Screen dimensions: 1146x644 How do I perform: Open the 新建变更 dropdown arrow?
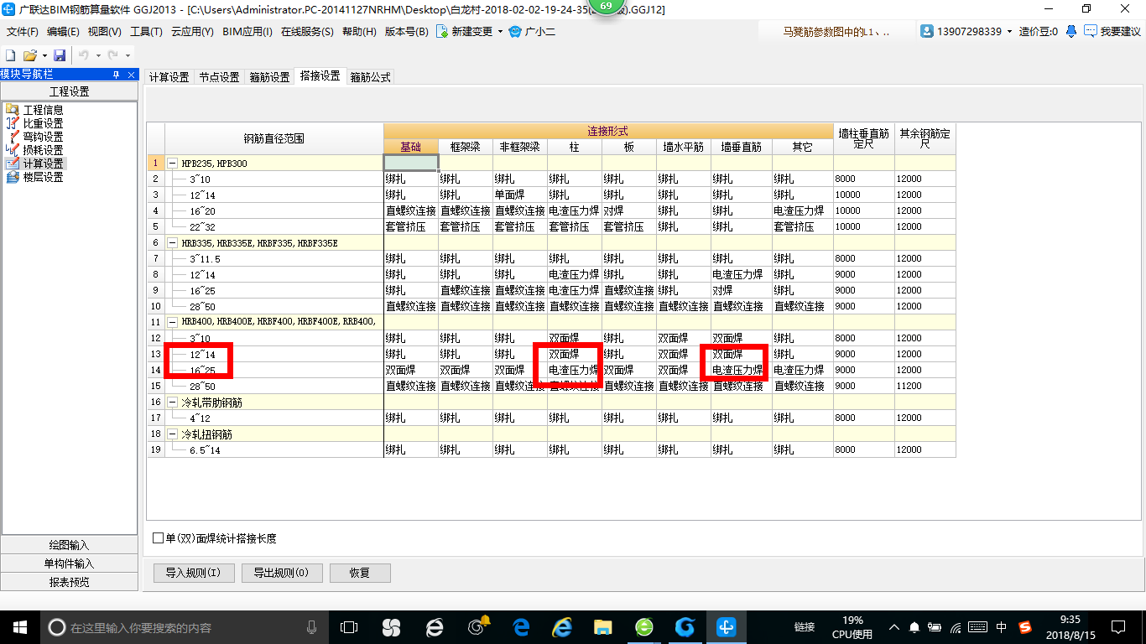[x=500, y=32]
